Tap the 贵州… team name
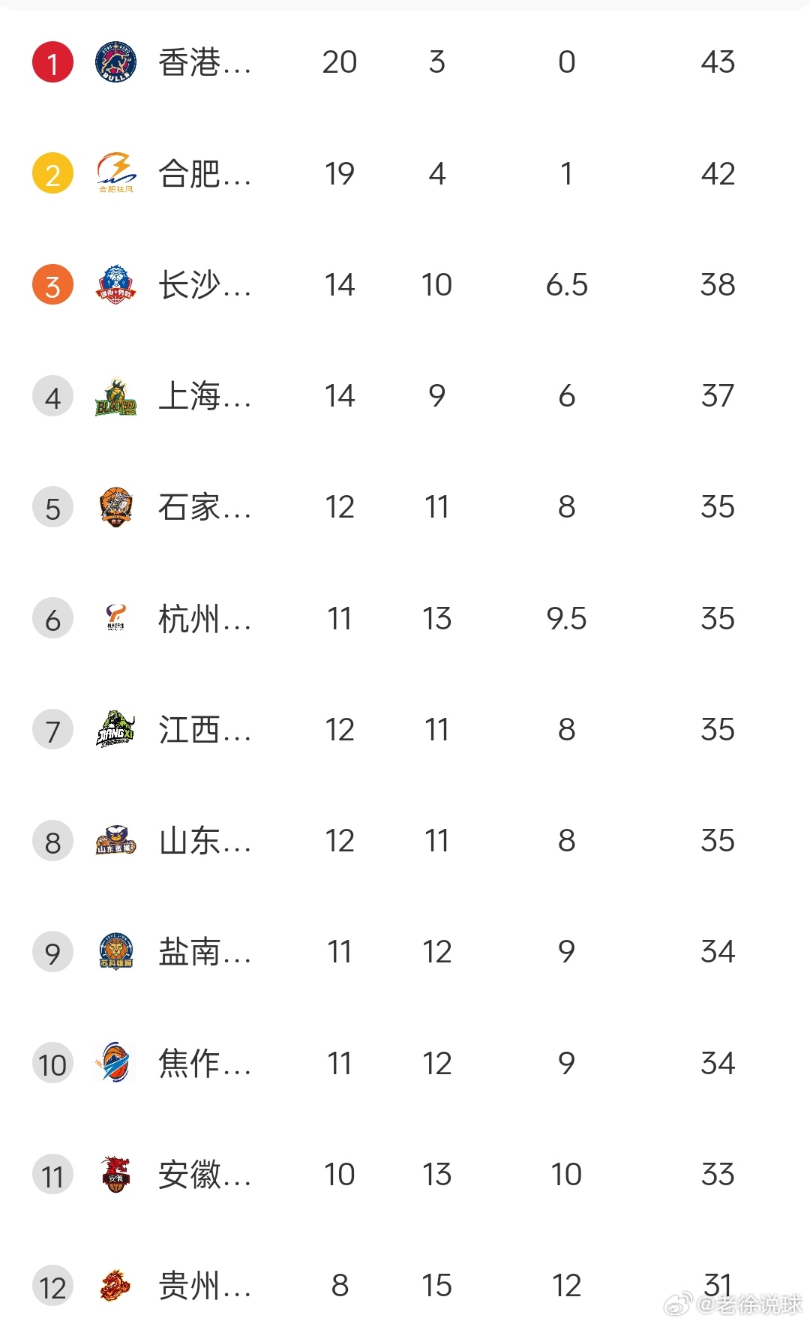This screenshot has height=1324, width=810. click(204, 1286)
